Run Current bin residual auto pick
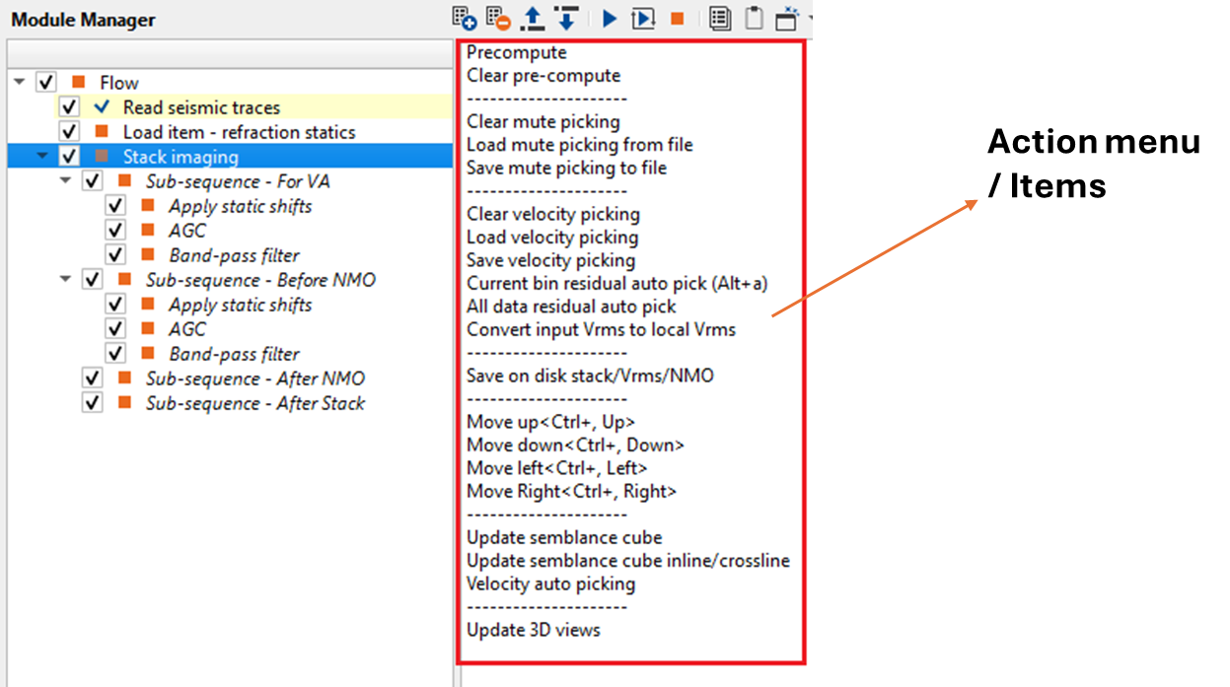The image size is (1230, 687). coord(617,283)
